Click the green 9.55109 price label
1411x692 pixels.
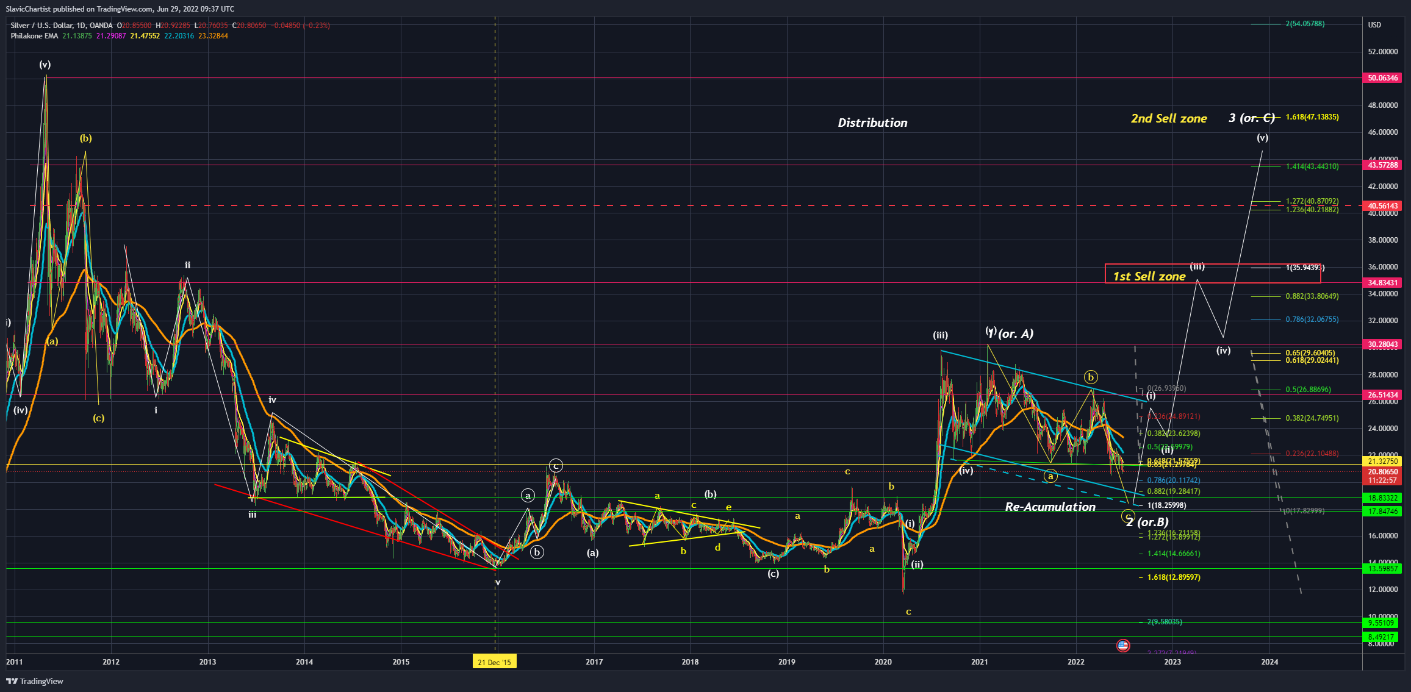pyautogui.click(x=1380, y=623)
